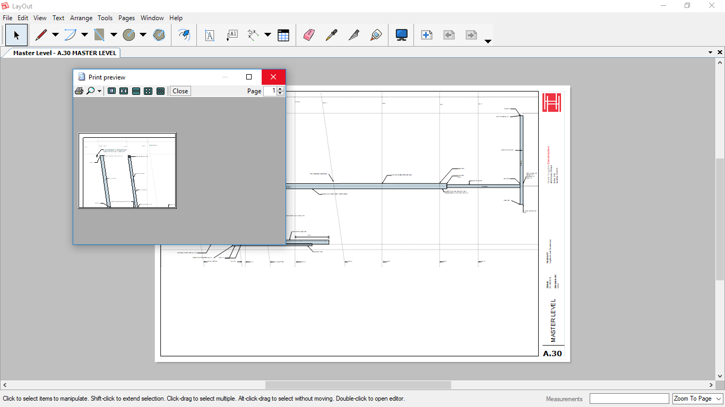This screenshot has height=407, width=725.
Task: Activate the eyedropper Style tool
Action: pyautogui.click(x=331, y=36)
